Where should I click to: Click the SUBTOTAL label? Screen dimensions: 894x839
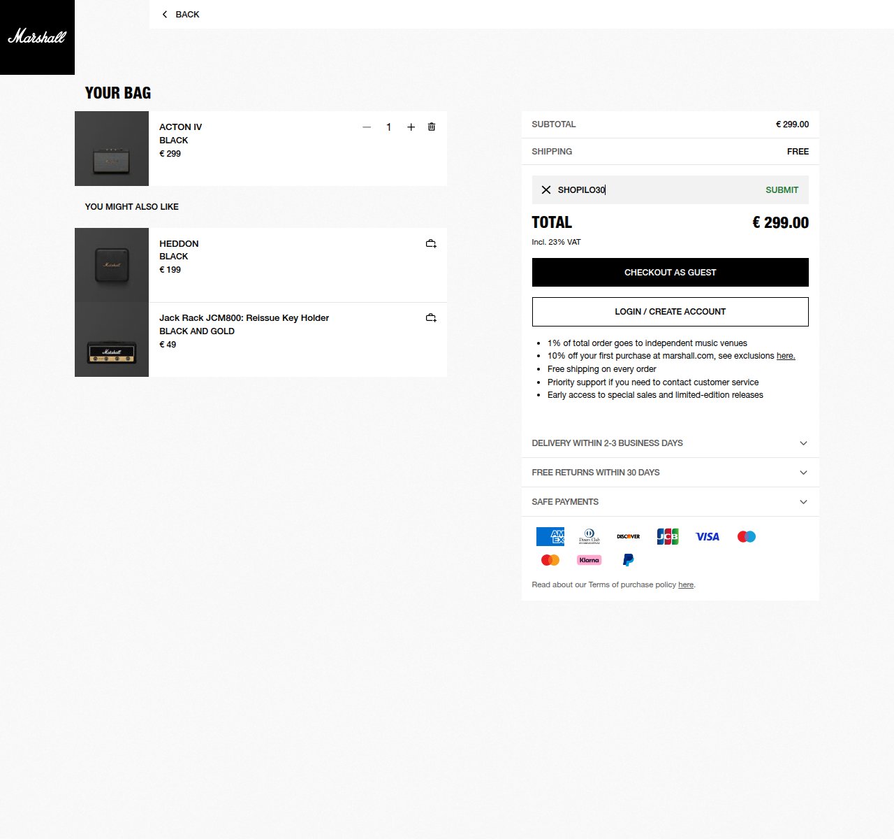(554, 124)
